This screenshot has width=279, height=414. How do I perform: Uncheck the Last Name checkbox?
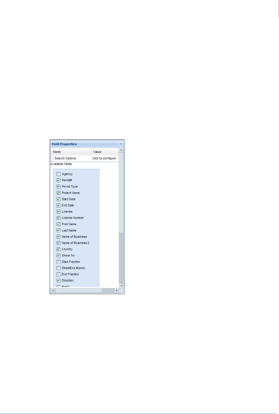click(x=59, y=230)
